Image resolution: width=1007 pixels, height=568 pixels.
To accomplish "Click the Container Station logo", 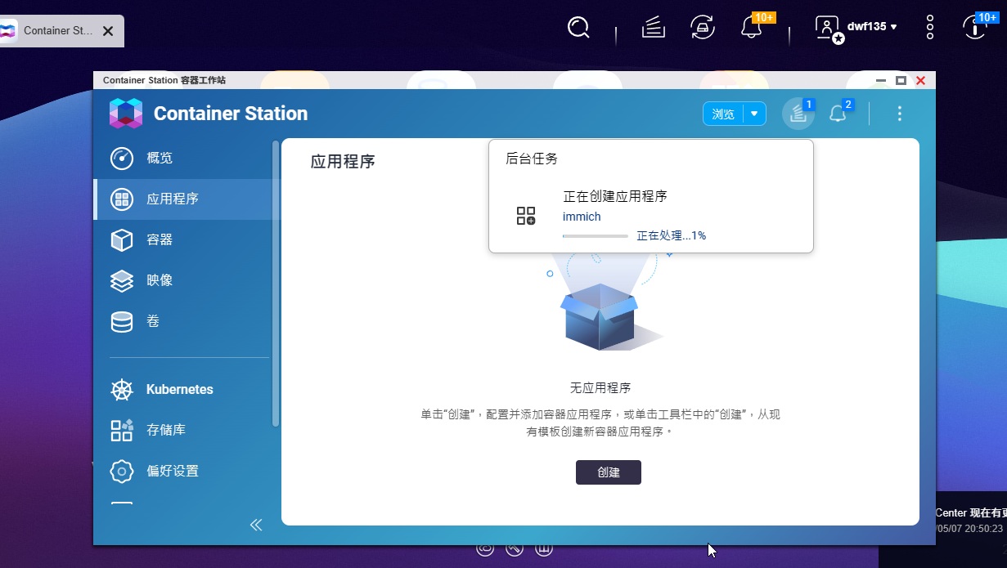I will (x=126, y=114).
